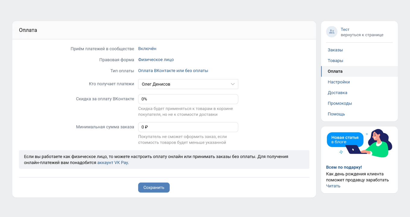This screenshot has height=217, width=410.
Task: Click the chevron arrow in Олег Денисов dropdown
Action: [x=232, y=84]
